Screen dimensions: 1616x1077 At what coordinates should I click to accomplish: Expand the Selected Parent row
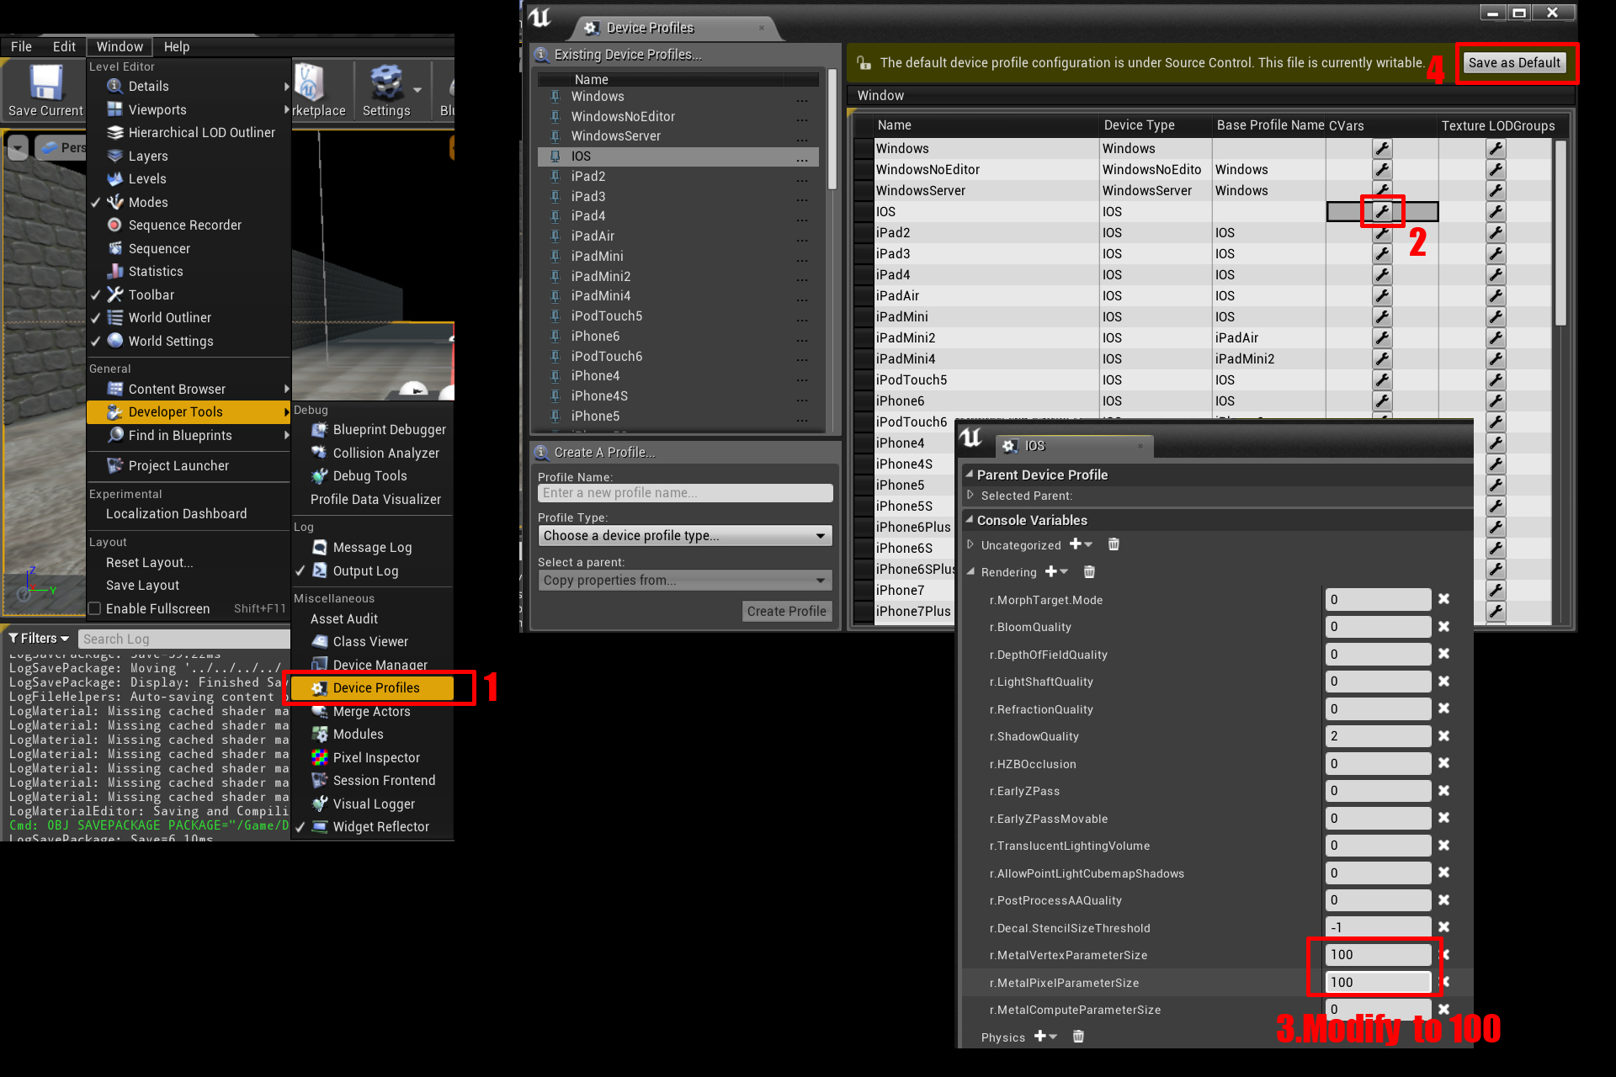click(970, 496)
